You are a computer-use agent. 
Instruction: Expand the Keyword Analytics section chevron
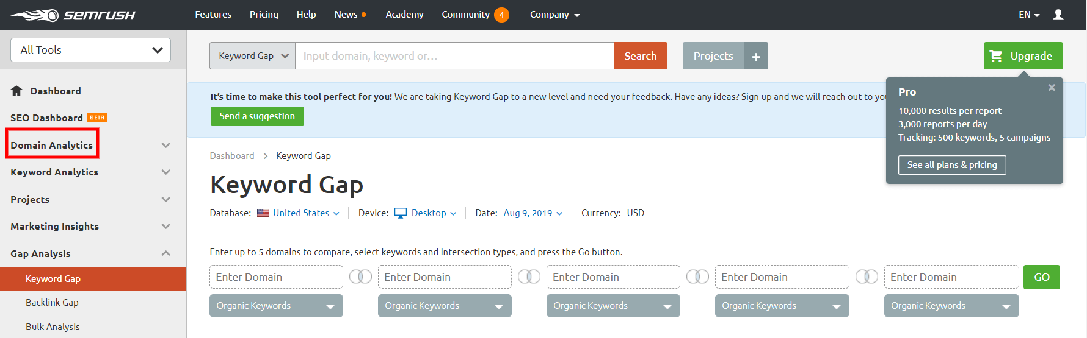[x=165, y=172]
